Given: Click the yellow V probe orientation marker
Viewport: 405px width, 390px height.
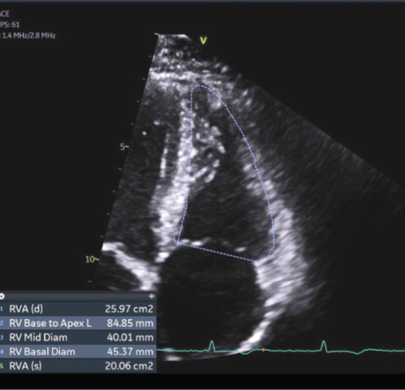Looking at the screenshot, I should 204,41.
